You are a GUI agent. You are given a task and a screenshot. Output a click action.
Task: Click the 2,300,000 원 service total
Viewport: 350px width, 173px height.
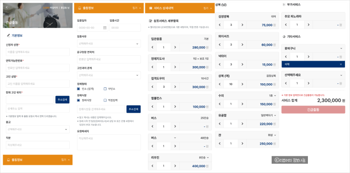click(x=331, y=101)
